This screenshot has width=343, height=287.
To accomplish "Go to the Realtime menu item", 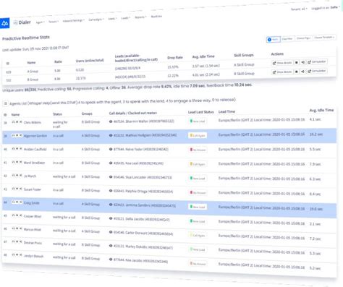I will 156,17.
